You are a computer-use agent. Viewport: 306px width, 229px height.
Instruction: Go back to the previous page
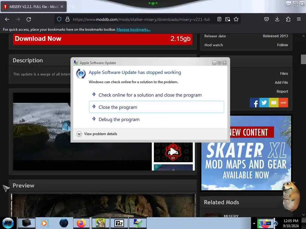pos(7,19)
